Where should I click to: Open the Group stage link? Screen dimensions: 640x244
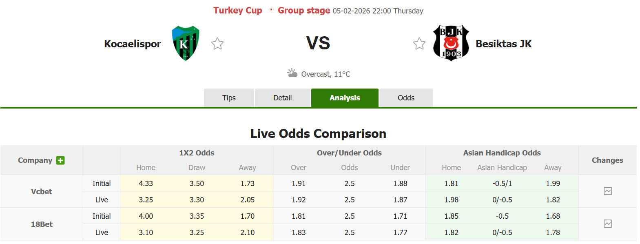pos(303,10)
